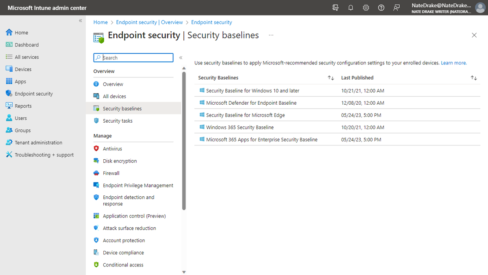Open the Security tasks section

click(118, 121)
